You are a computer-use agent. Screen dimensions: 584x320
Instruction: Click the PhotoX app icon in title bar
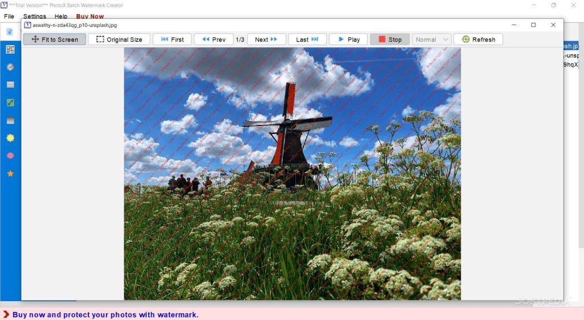pyautogui.click(x=4, y=5)
